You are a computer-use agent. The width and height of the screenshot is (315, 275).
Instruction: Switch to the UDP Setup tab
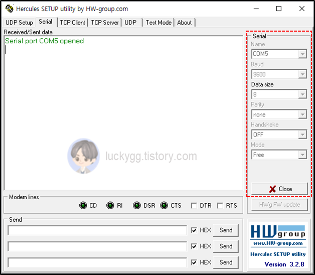click(x=19, y=22)
